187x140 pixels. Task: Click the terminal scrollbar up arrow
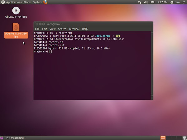152,32
